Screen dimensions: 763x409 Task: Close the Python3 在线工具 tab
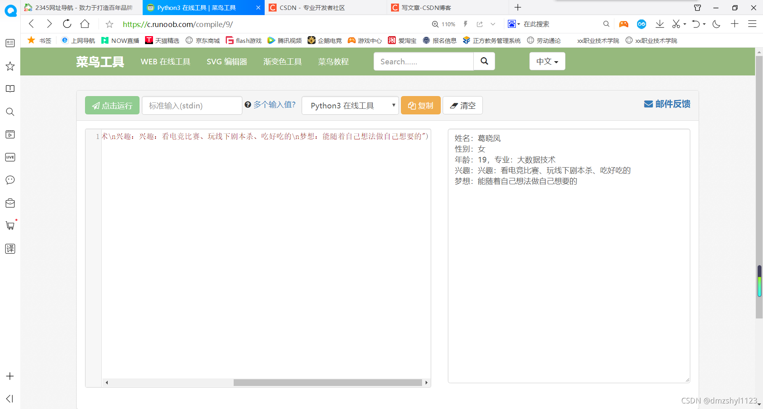click(258, 8)
